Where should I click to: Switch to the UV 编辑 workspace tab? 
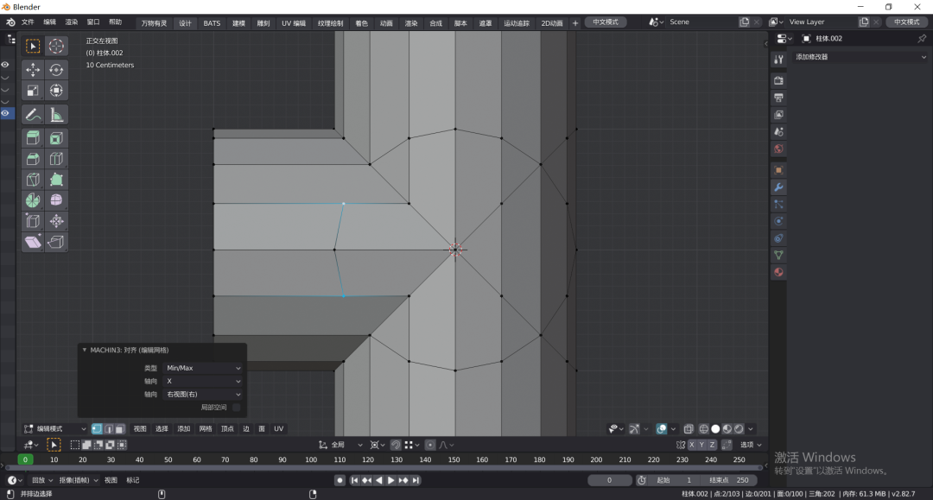pos(293,22)
